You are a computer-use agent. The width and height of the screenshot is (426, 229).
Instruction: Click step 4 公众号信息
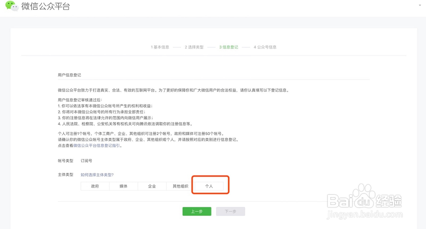(x=265, y=47)
